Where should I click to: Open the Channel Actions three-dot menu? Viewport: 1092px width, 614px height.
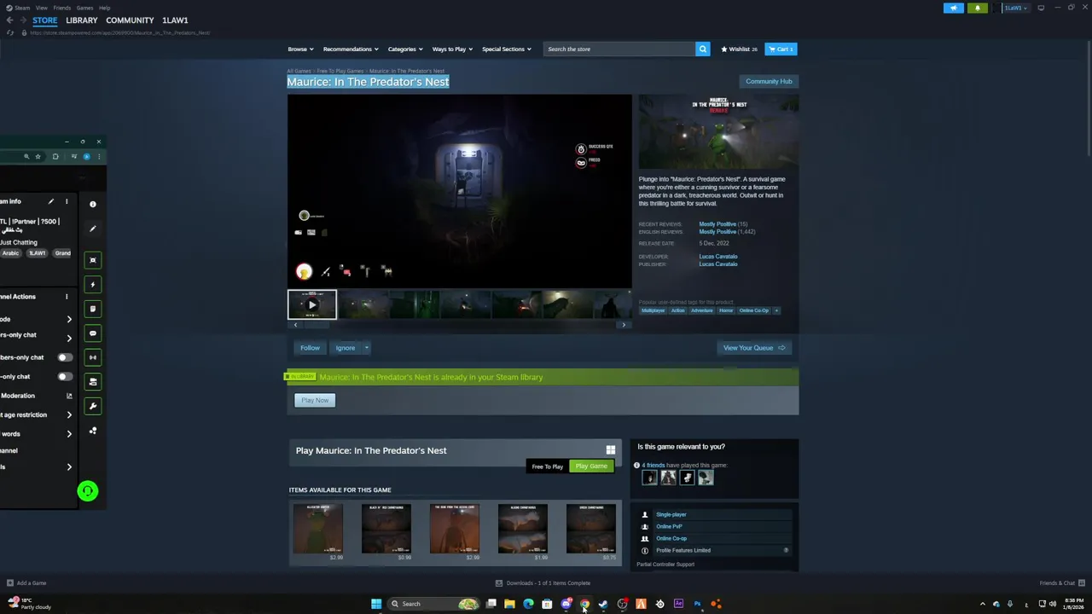coord(67,296)
